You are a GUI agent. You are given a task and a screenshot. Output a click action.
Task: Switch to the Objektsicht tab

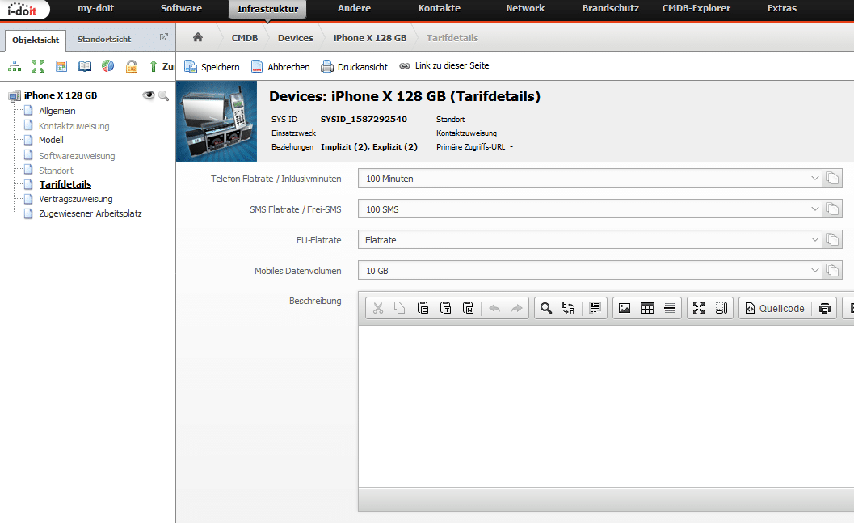(x=36, y=40)
